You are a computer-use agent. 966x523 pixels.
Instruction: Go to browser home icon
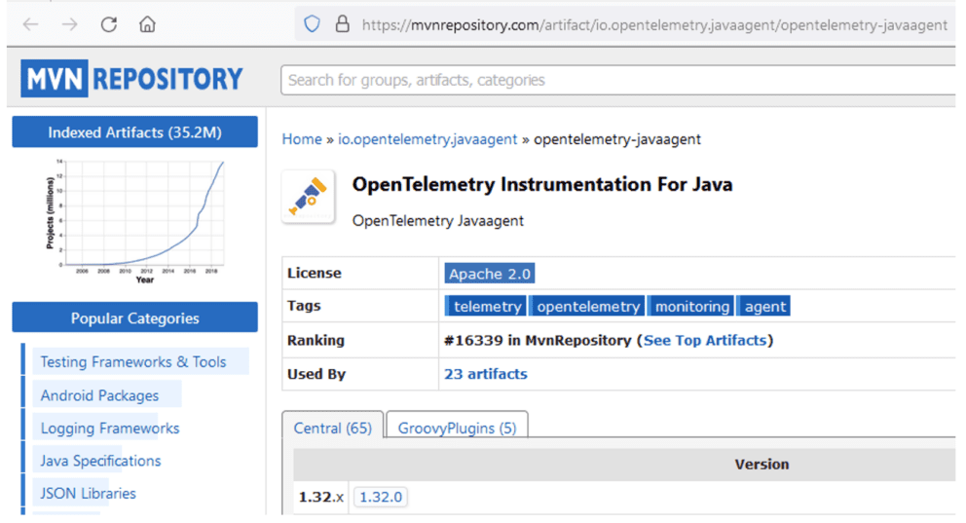click(147, 24)
